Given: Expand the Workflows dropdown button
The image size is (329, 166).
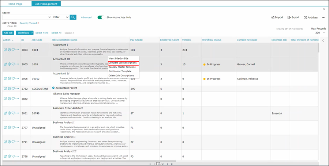Looking at the screenshot, I should coord(25,33).
